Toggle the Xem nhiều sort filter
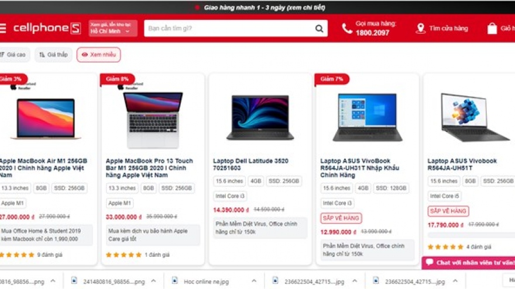The image size is (515, 289). pos(98,55)
